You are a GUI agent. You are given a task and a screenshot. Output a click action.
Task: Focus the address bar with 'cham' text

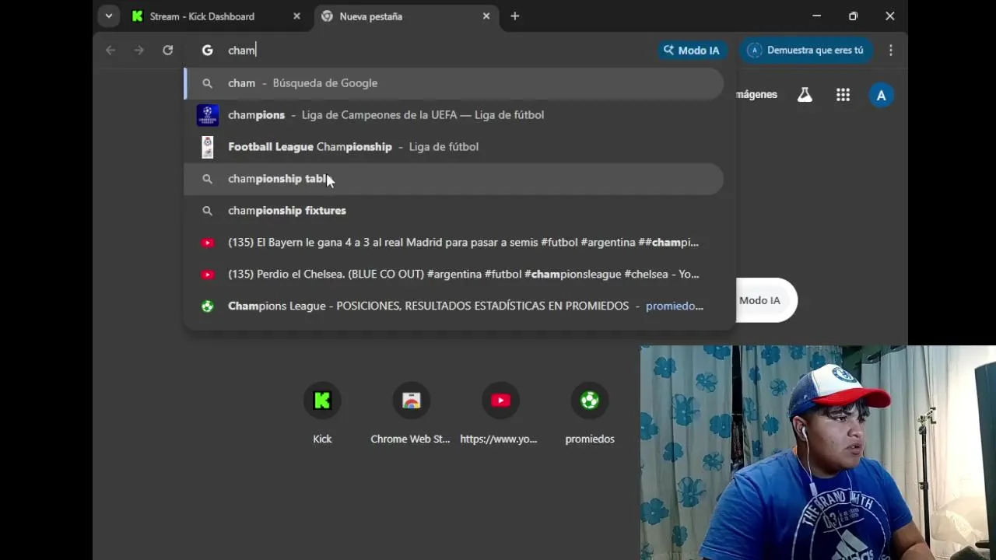[x=436, y=50]
